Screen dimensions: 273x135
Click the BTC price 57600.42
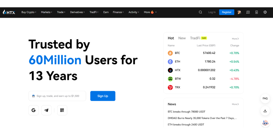[x=209, y=53]
